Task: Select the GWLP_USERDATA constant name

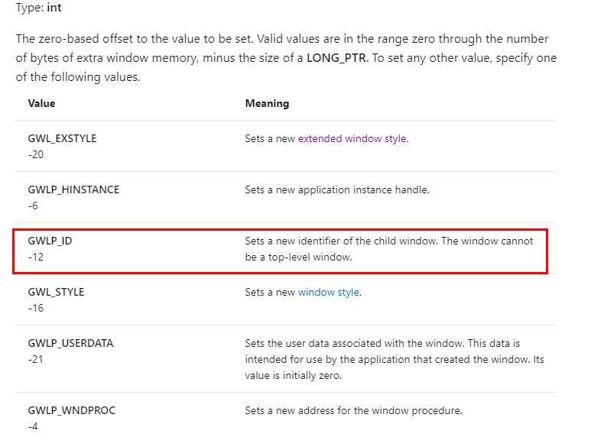Action: (70, 344)
